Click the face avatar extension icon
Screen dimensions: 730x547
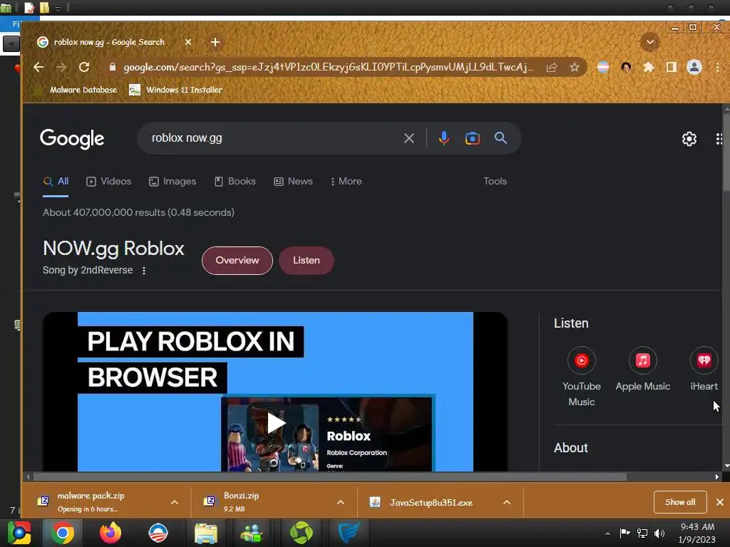click(626, 68)
